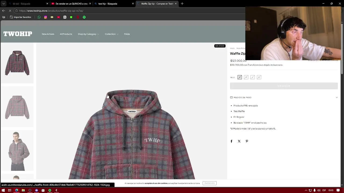Switch to the De vender en un QUINCHO tab
The image size is (344, 193).
tap(71, 4)
